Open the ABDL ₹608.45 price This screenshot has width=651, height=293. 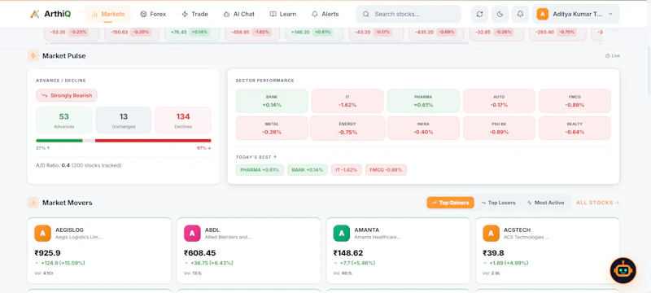point(199,253)
